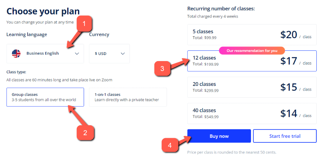Select the 1-on-1 classes option

tap(128, 97)
